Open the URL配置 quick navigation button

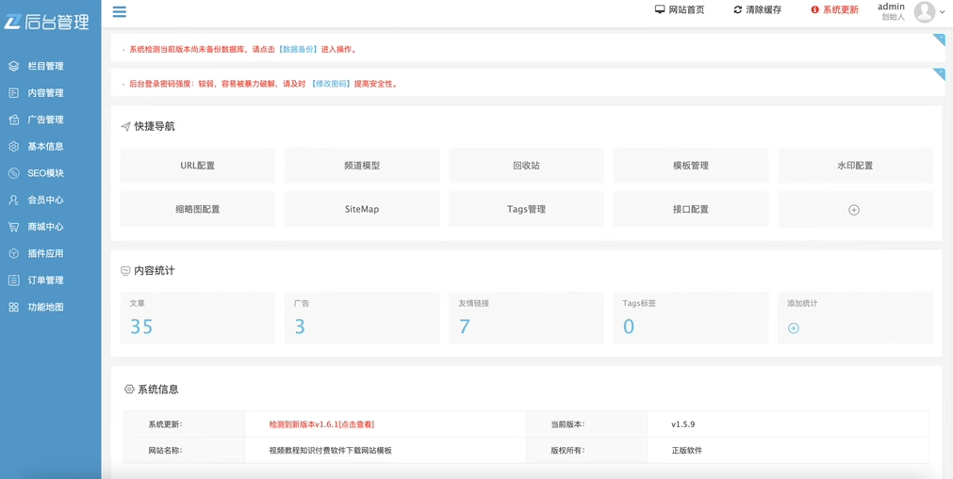point(198,166)
